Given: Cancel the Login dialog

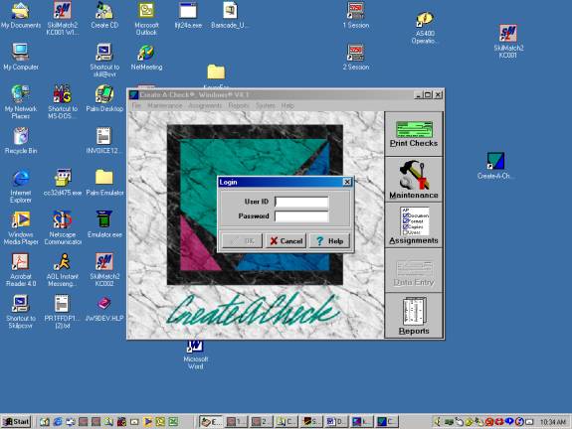Looking at the screenshot, I should tap(286, 240).
